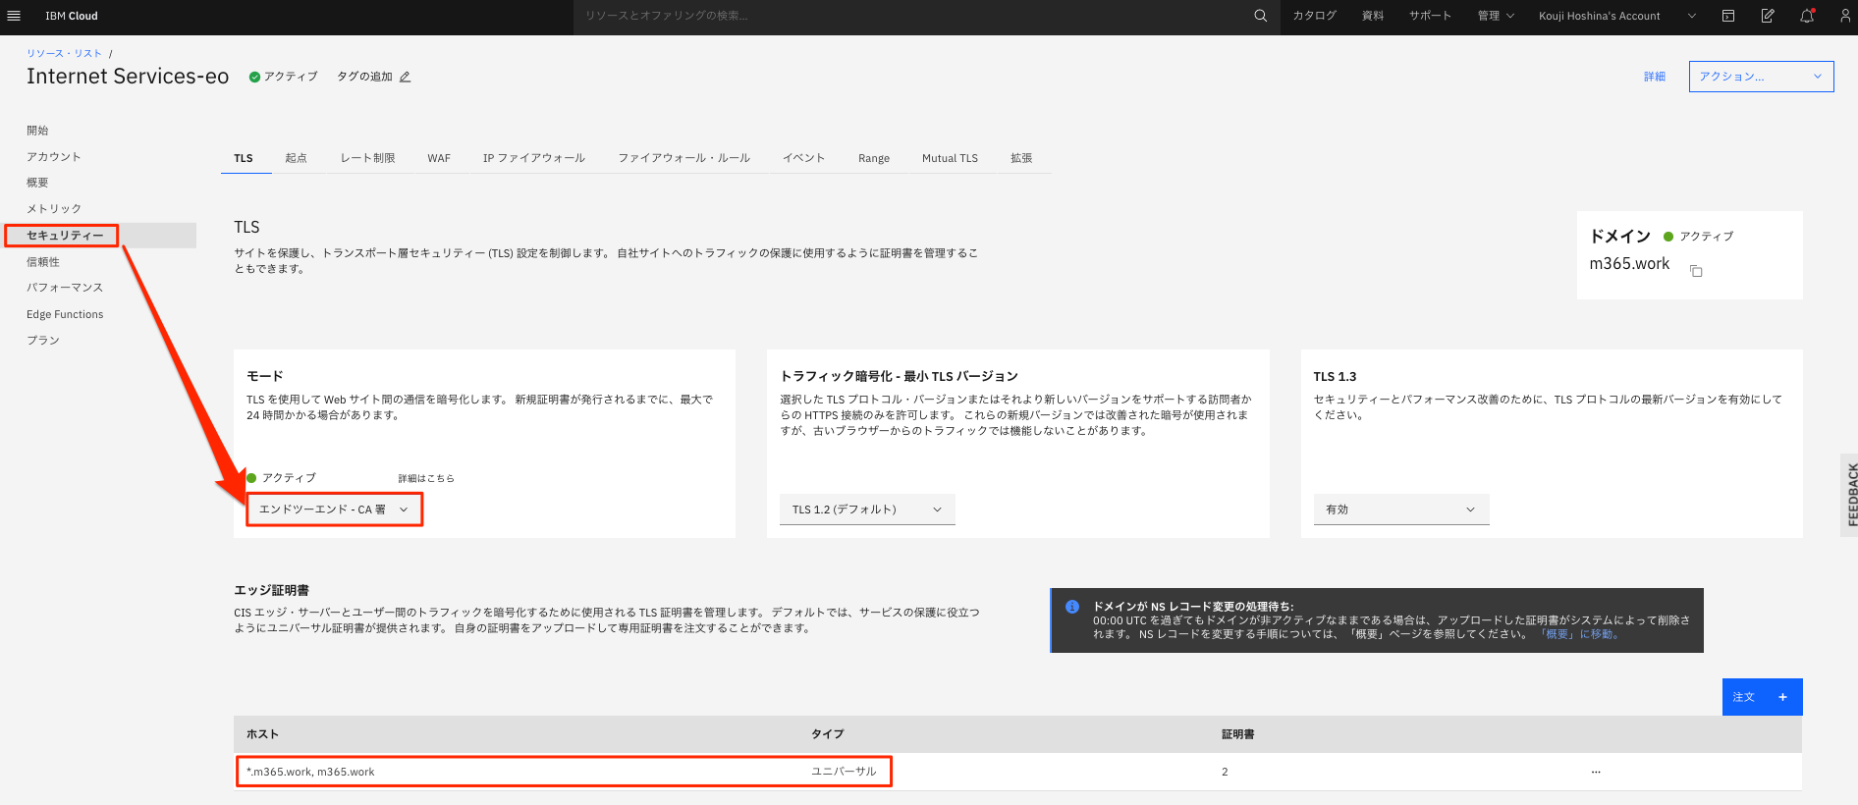Screen dimensions: 1858x805
Task: Open the edit notepad icon in header
Action: pos(1768,16)
